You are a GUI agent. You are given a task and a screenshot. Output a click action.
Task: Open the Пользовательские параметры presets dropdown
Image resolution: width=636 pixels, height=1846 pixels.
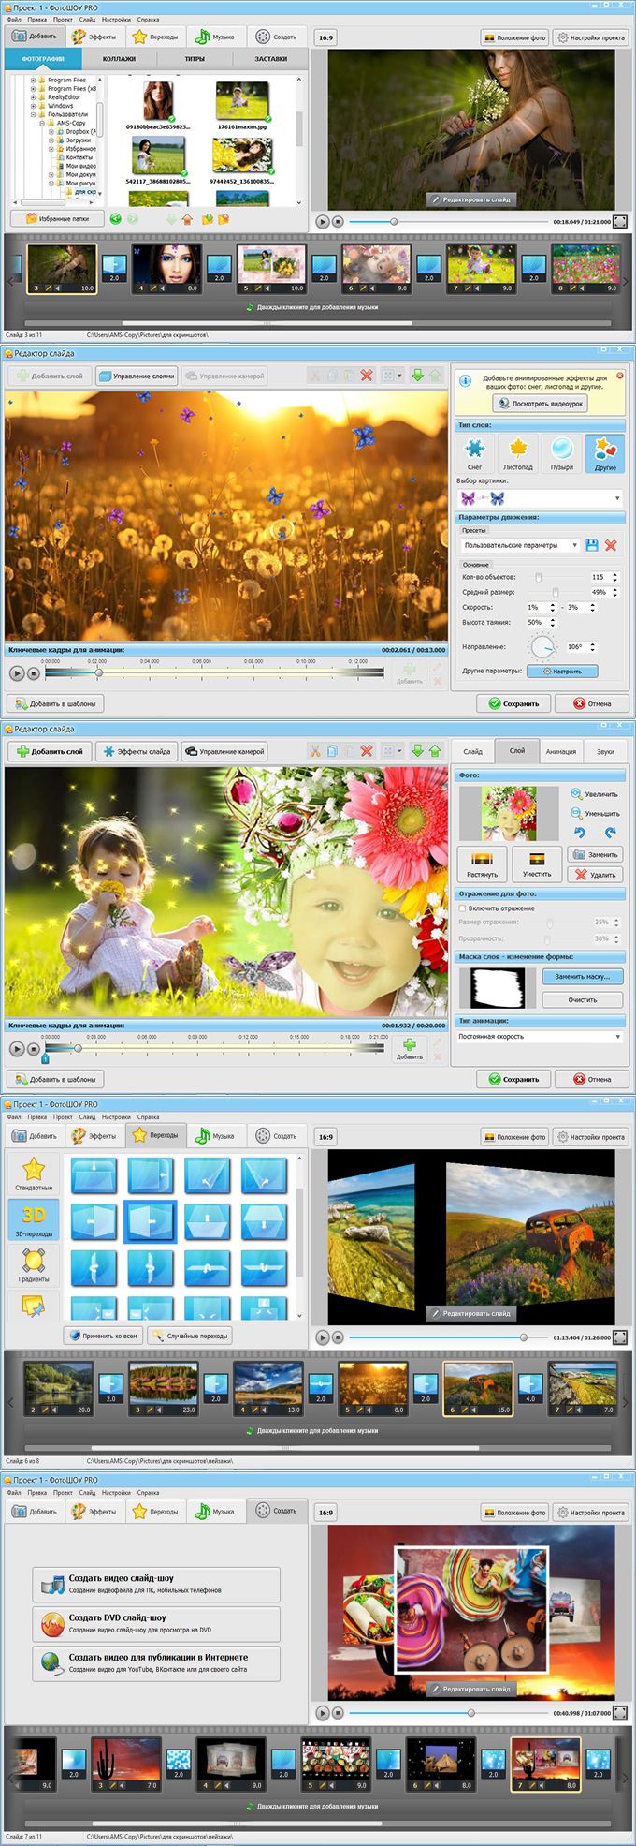coord(520,545)
